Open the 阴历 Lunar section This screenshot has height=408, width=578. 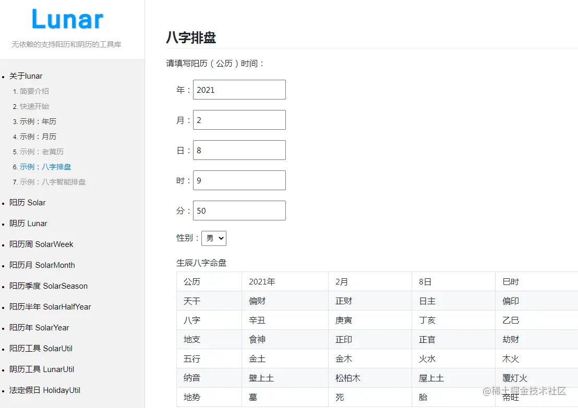click(28, 224)
